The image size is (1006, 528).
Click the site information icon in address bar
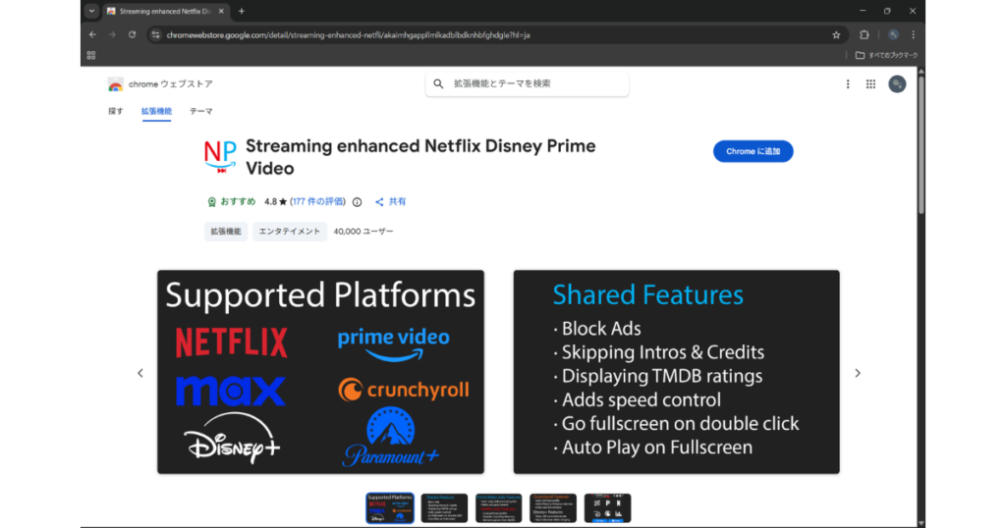pos(155,34)
